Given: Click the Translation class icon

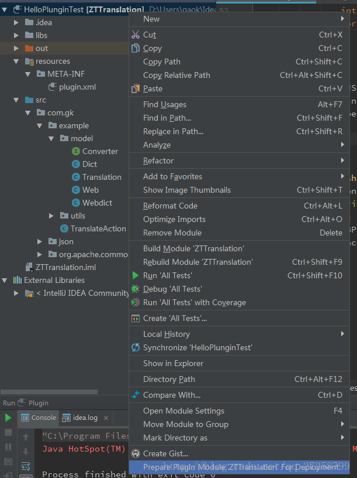Looking at the screenshot, I should point(76,177).
